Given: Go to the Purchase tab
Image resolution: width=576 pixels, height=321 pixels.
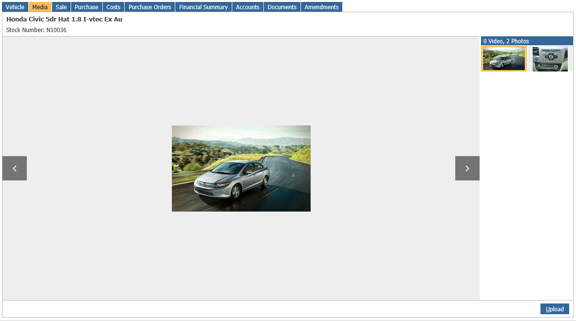Looking at the screenshot, I should click(87, 7).
